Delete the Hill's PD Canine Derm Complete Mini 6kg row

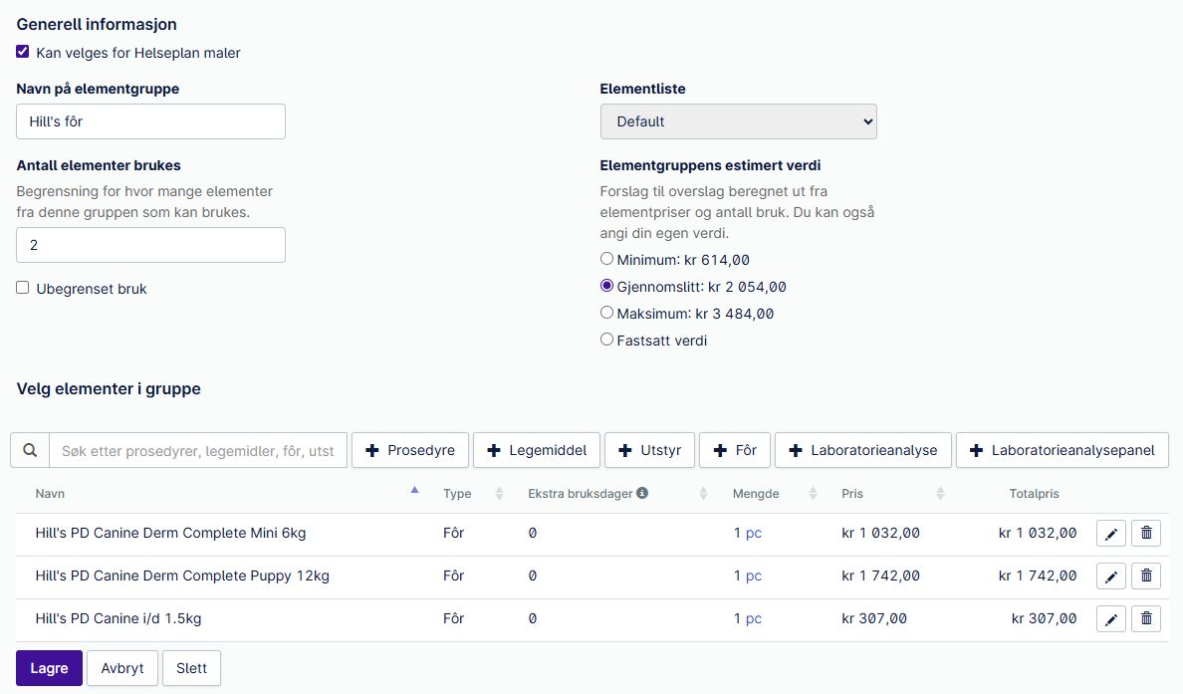click(x=1146, y=534)
